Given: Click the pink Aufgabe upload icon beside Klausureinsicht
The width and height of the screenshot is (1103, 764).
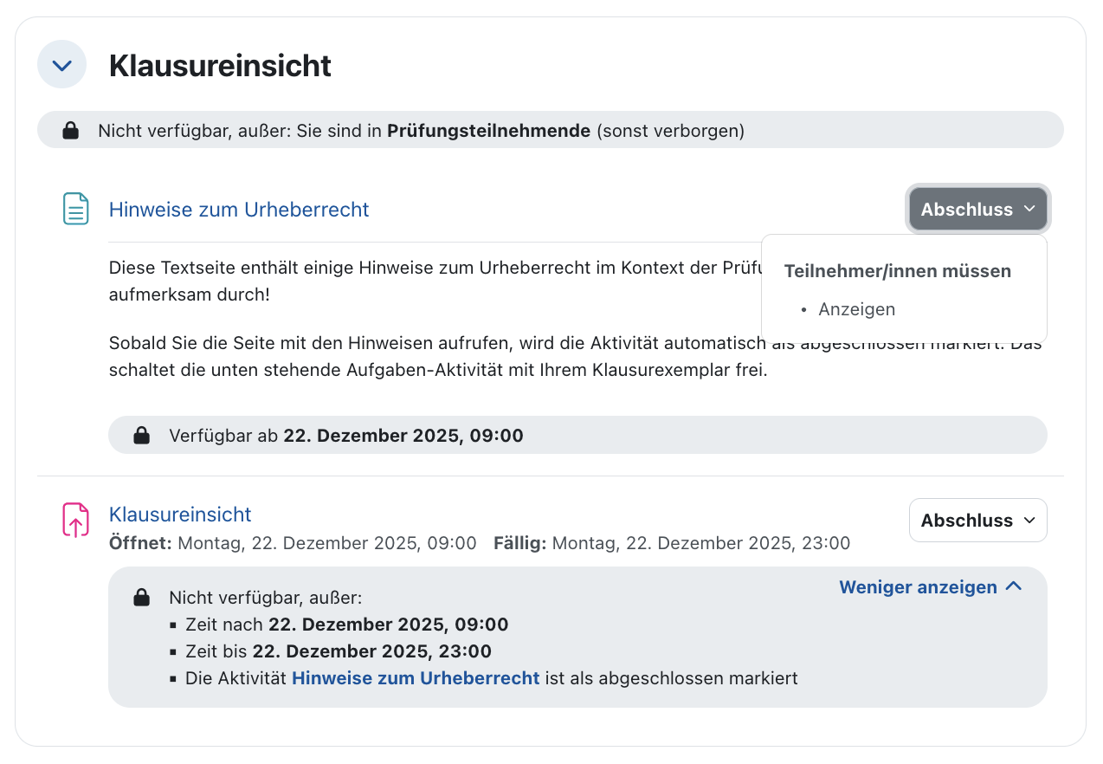Looking at the screenshot, I should tap(75, 519).
